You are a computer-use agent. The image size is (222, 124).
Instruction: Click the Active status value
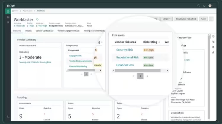(89, 26)
